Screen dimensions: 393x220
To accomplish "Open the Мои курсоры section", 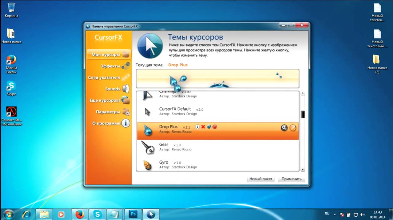I will pos(109,55).
